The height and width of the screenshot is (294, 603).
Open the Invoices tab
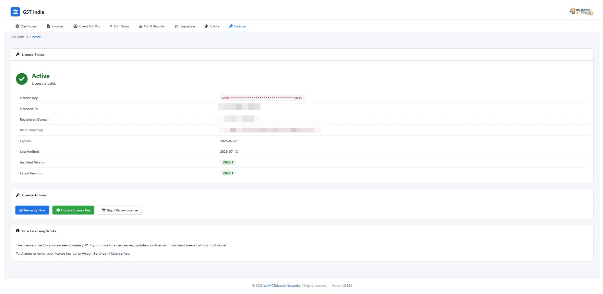(x=55, y=26)
